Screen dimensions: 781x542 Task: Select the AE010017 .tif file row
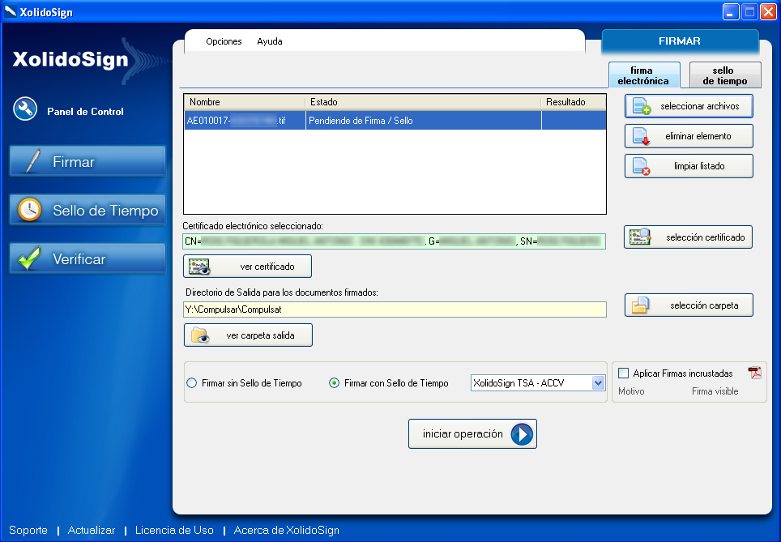pos(395,121)
